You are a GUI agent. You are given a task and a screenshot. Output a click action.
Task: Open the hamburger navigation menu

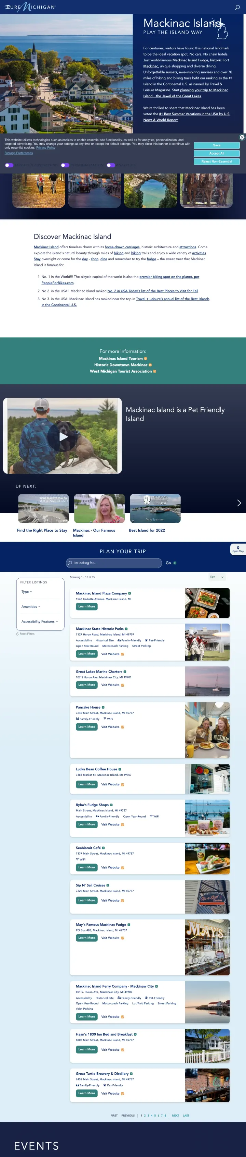coord(7,7)
